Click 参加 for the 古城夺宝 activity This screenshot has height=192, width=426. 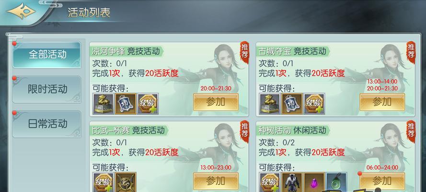click(382, 102)
